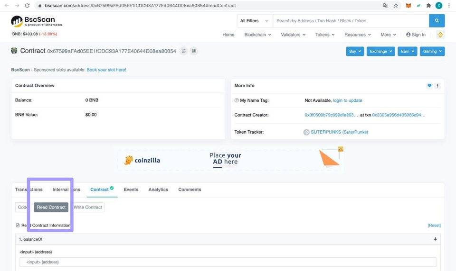The width and height of the screenshot is (456, 271).
Task: Open the three-dot menu in More Info
Action: (437, 86)
